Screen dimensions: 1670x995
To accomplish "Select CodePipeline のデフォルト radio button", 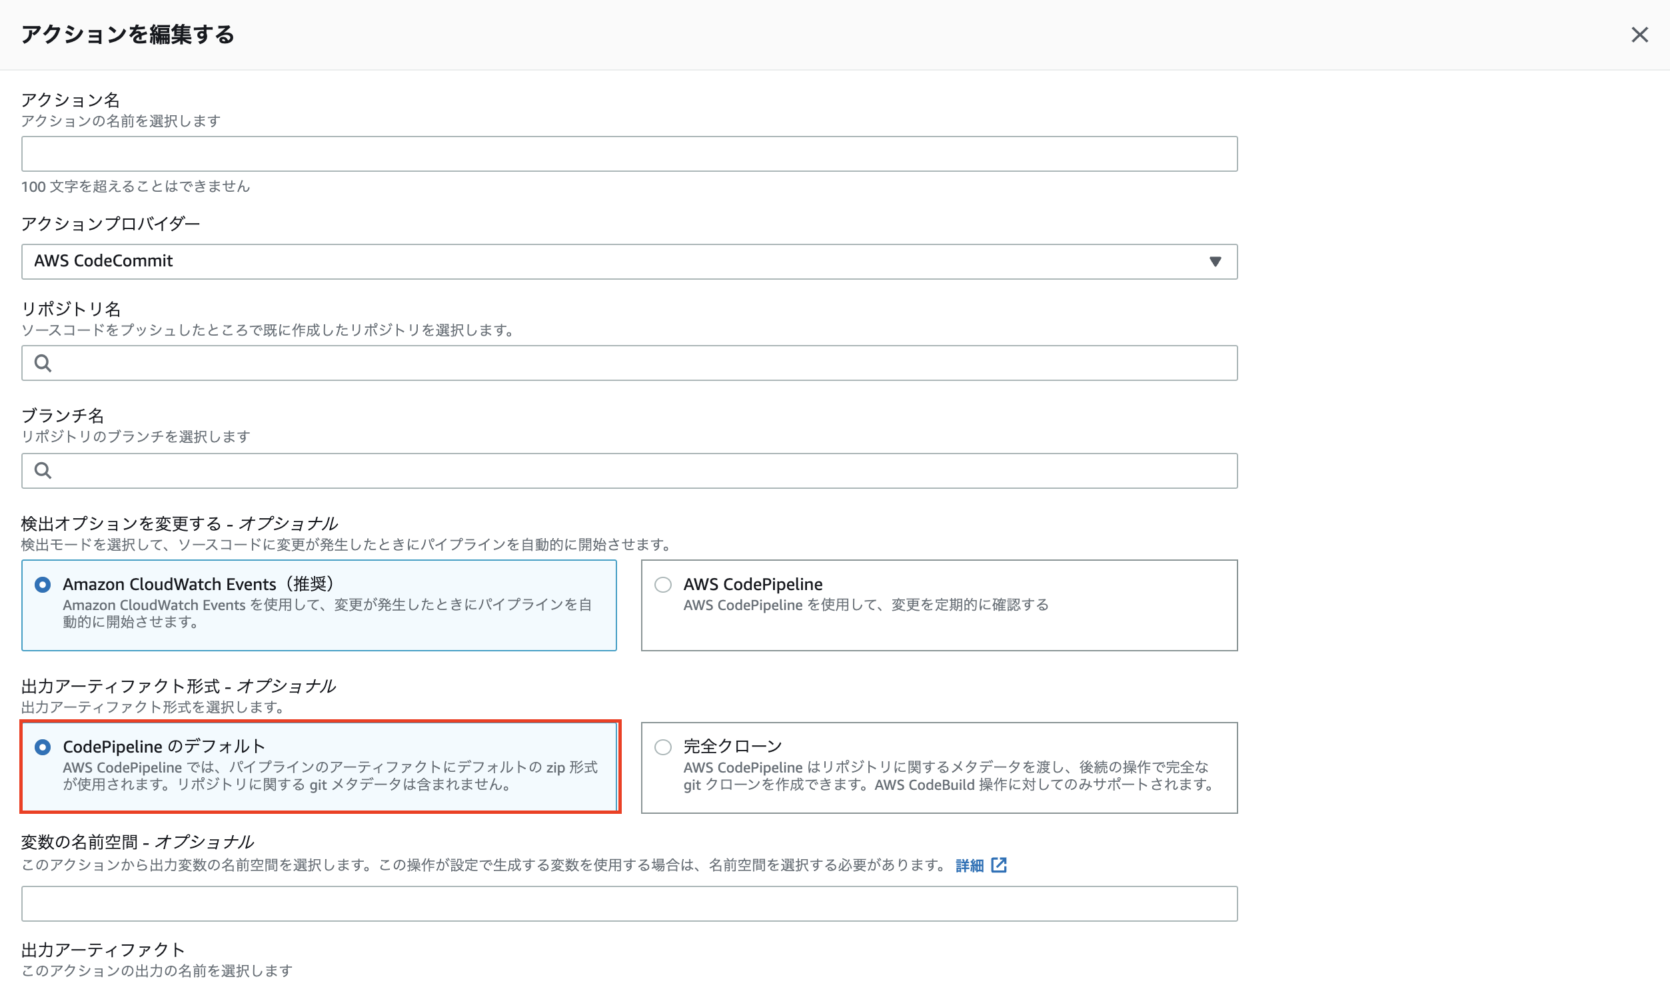I will pos(43,747).
